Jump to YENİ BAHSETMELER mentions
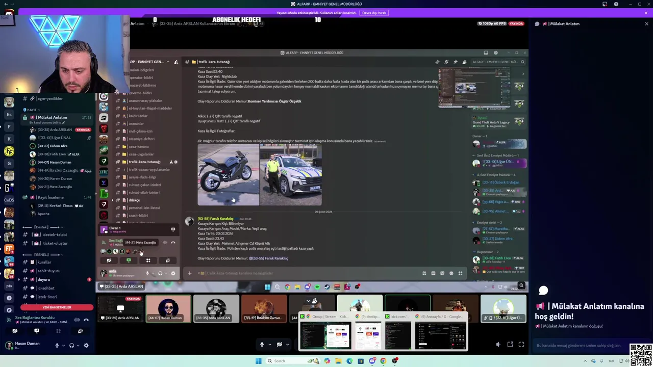The image size is (653, 367). tap(57, 307)
